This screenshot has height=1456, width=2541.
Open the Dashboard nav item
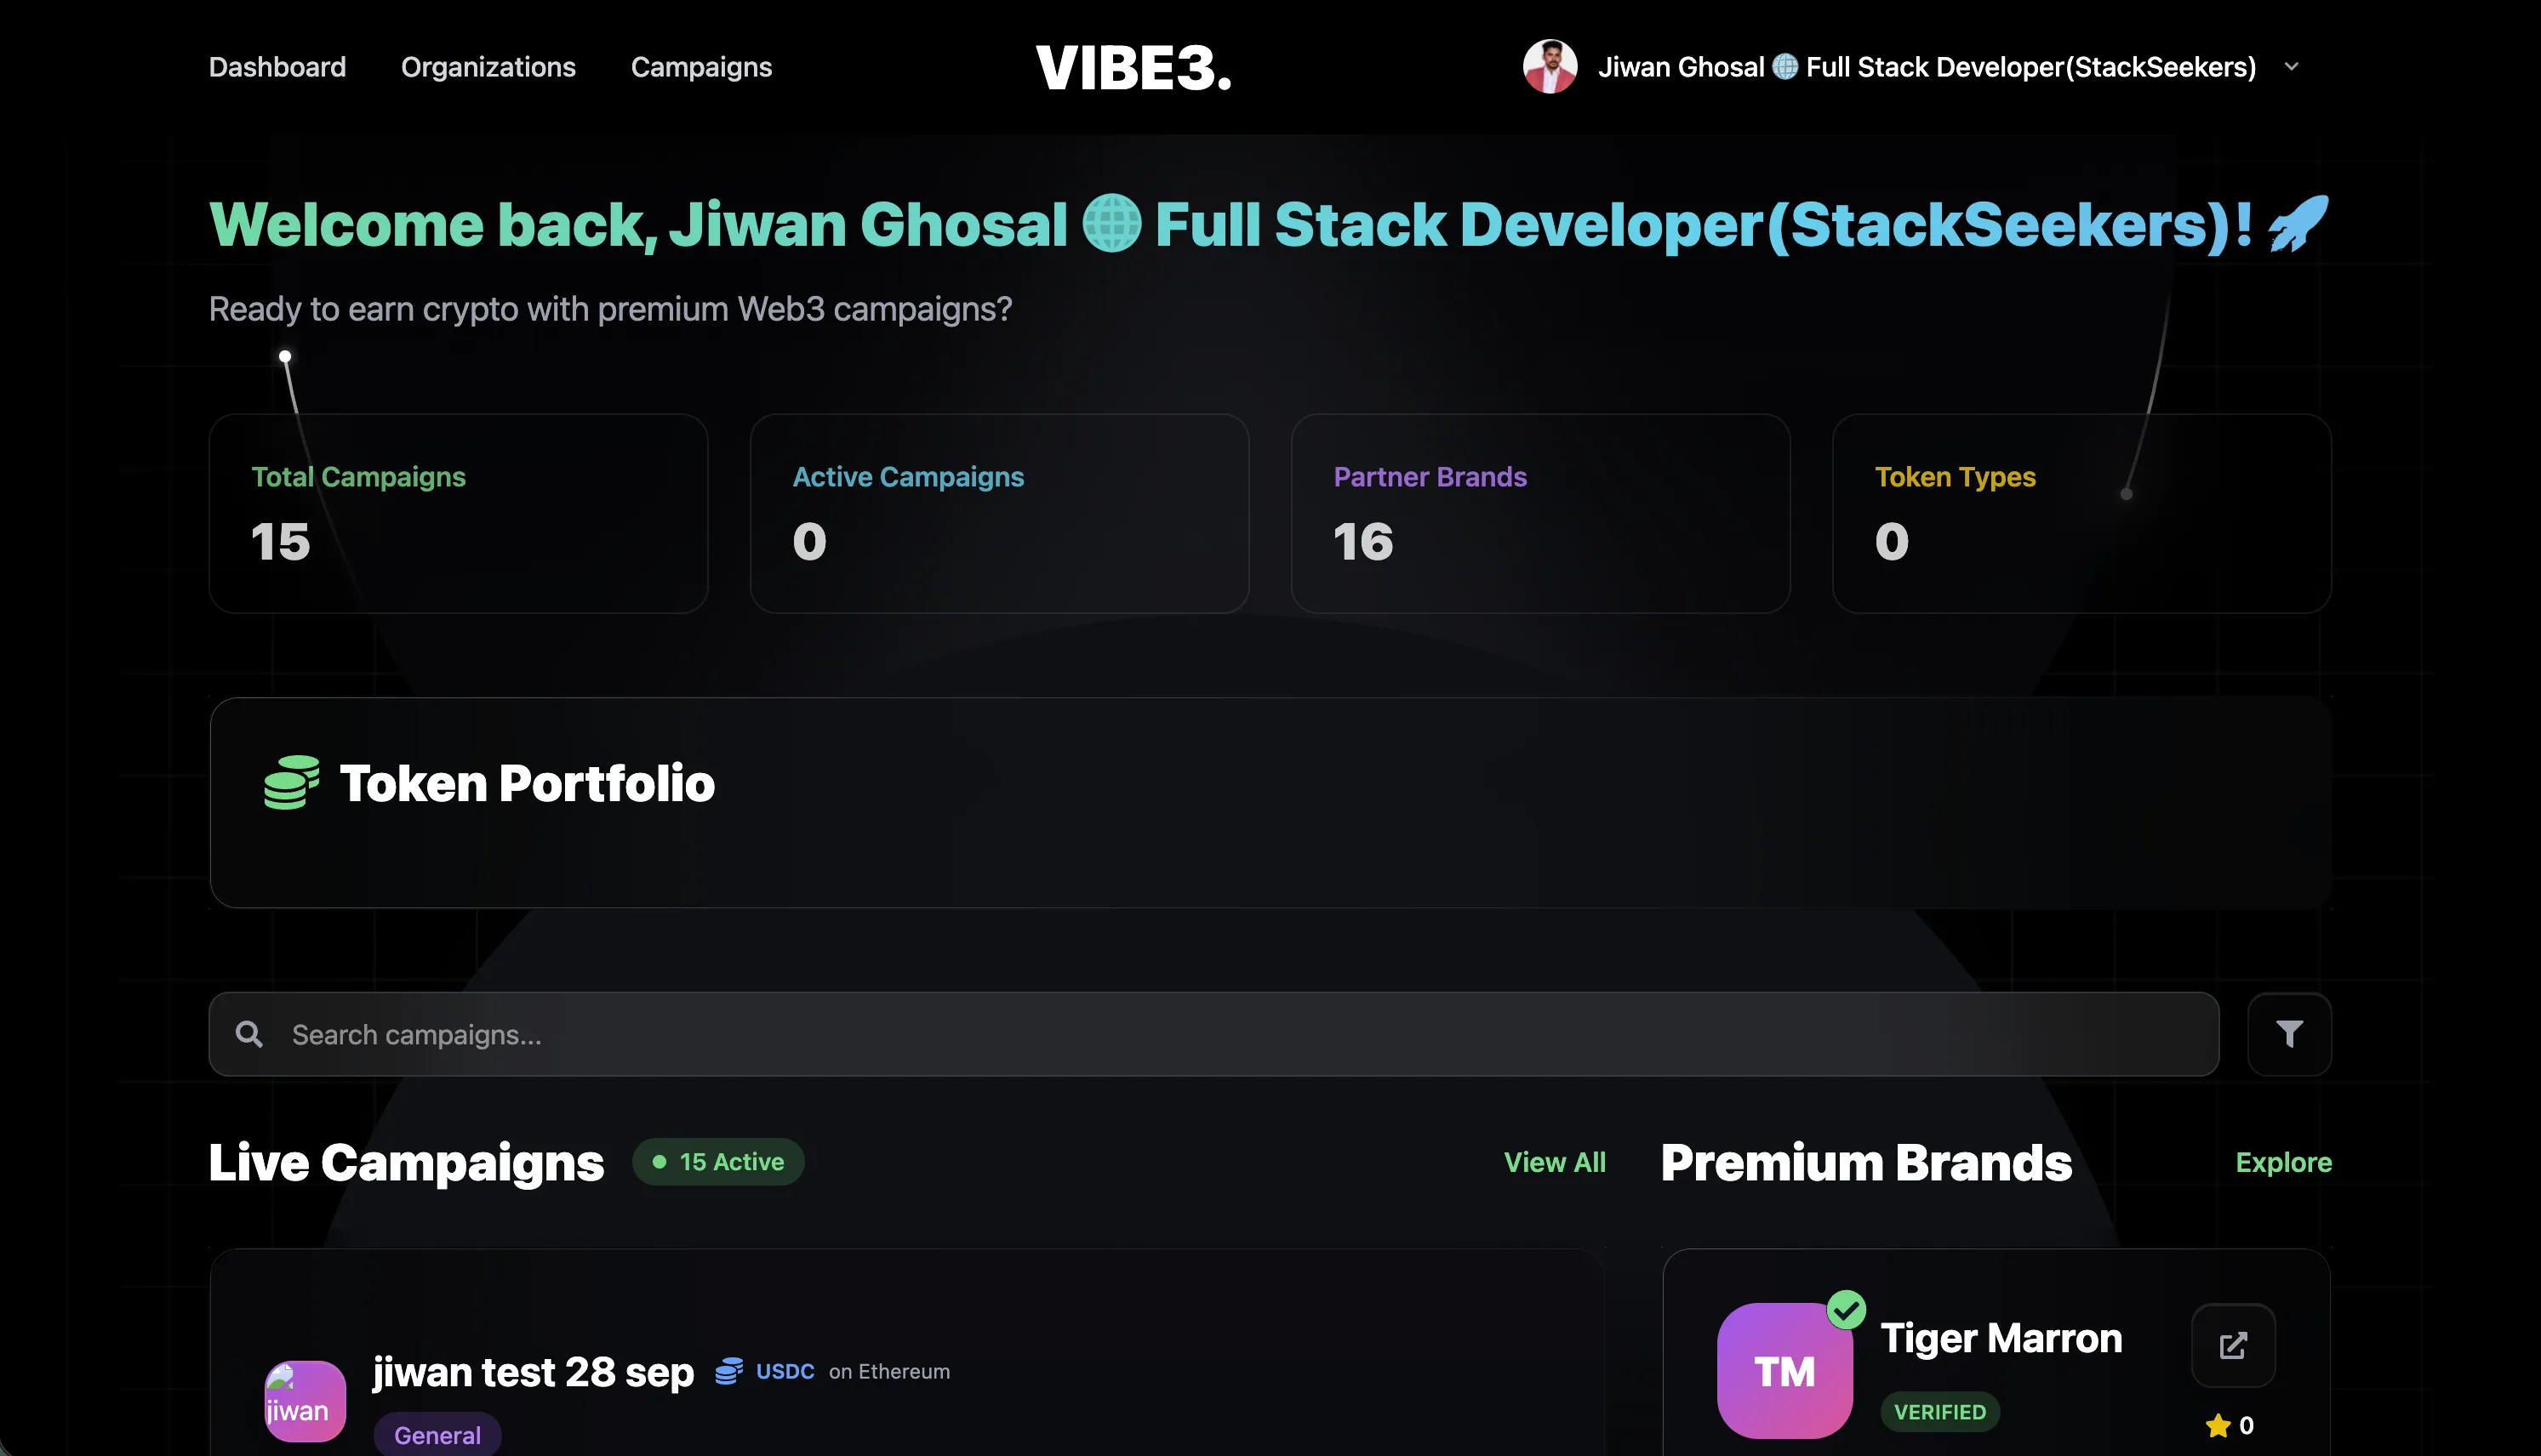(x=277, y=67)
